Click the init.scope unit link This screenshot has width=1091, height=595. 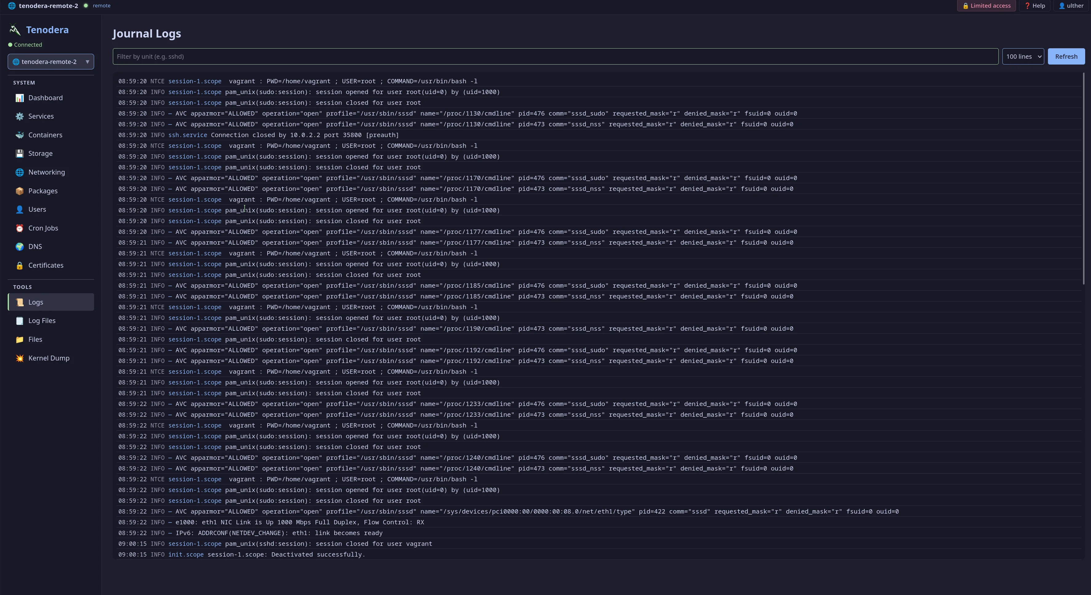[186, 554]
